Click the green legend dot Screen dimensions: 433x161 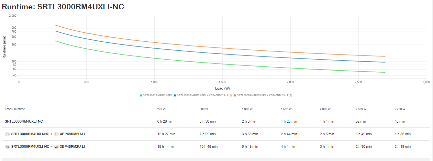[141, 95]
